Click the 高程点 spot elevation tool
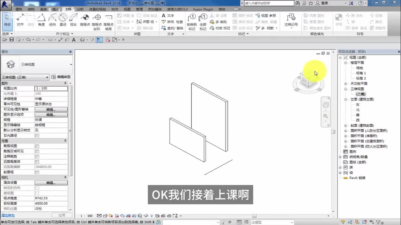Image resolution: width=401 pixels, height=225 pixels. [x=85, y=20]
